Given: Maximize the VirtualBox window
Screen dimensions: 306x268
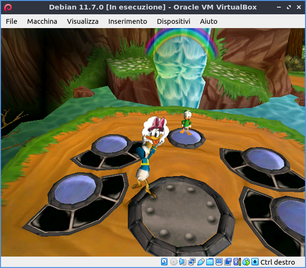Looking at the screenshot, I should point(289,7).
